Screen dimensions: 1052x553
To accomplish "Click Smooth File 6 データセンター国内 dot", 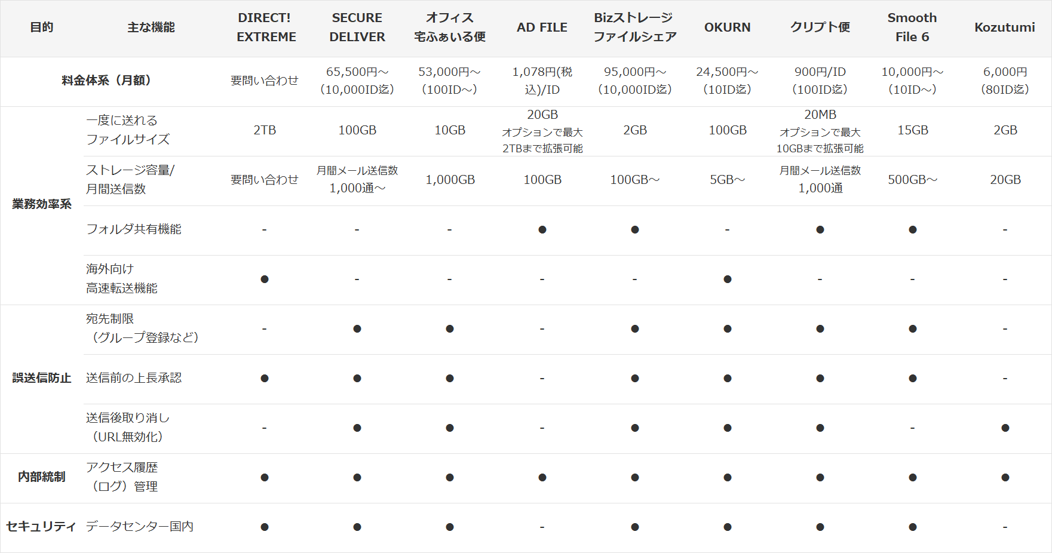I will 912,527.
